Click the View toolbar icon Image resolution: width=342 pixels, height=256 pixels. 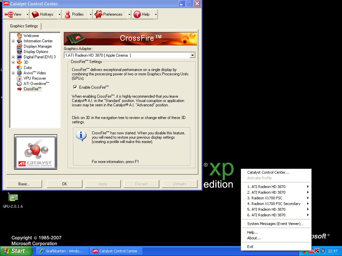click(9, 14)
